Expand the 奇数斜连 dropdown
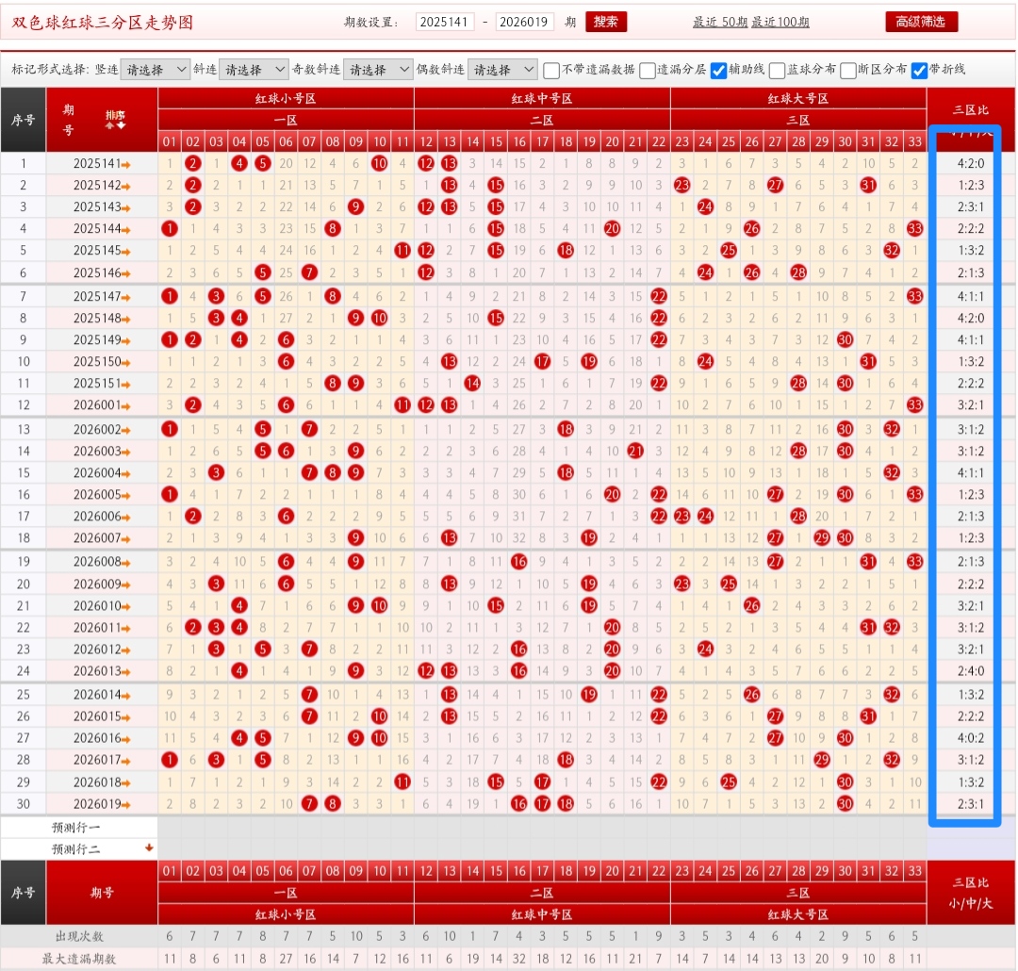Screen dimensions: 1018x971 click(377, 70)
